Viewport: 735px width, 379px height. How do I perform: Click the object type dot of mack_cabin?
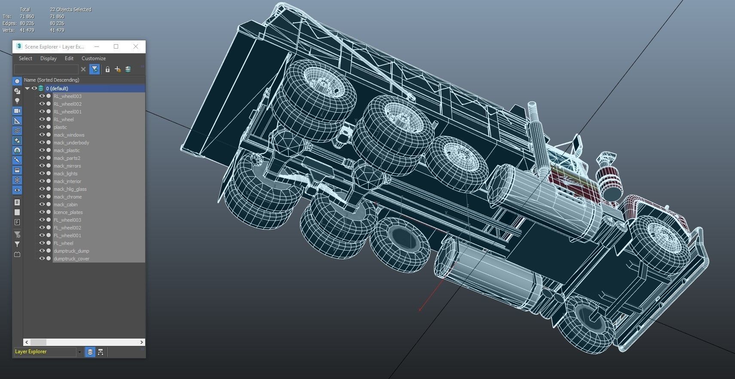pyautogui.click(x=49, y=205)
